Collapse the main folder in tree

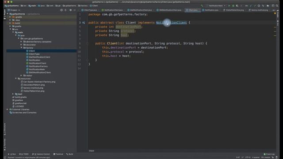(13, 32)
